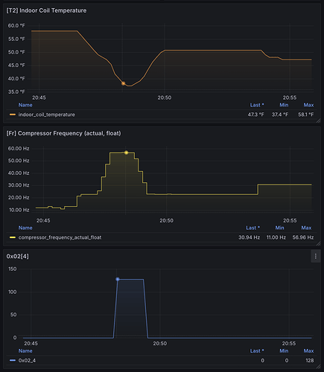Click the 20:50 time label on coil temperature graph

pyautogui.click(x=165, y=97)
